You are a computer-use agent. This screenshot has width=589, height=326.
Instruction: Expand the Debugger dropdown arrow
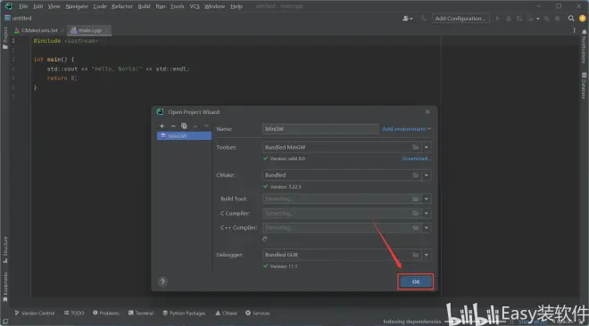click(x=427, y=255)
